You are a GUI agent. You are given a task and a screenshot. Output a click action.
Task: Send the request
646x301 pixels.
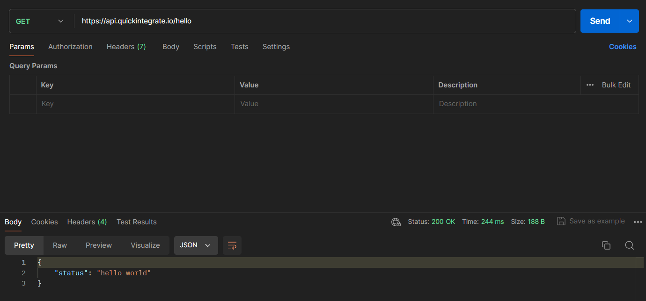pyautogui.click(x=600, y=21)
